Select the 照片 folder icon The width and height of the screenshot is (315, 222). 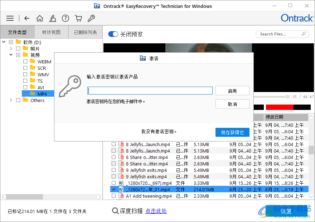(25, 48)
